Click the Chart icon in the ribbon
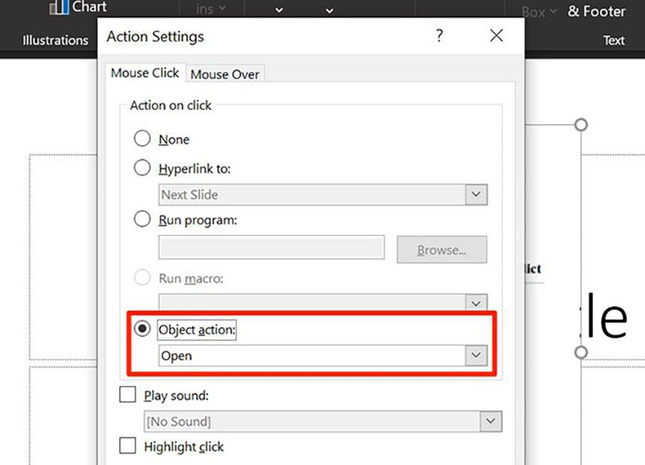 point(59,7)
